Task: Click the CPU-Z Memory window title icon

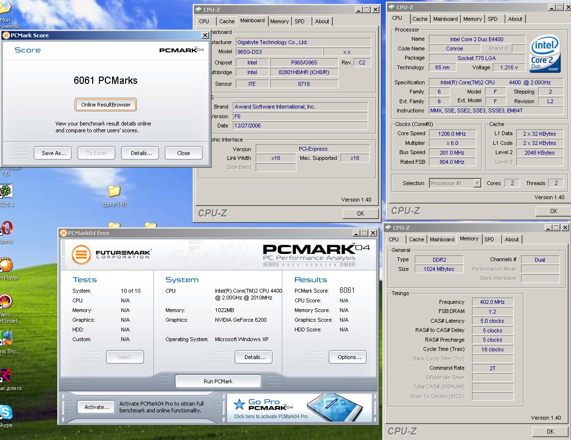Action: point(389,228)
